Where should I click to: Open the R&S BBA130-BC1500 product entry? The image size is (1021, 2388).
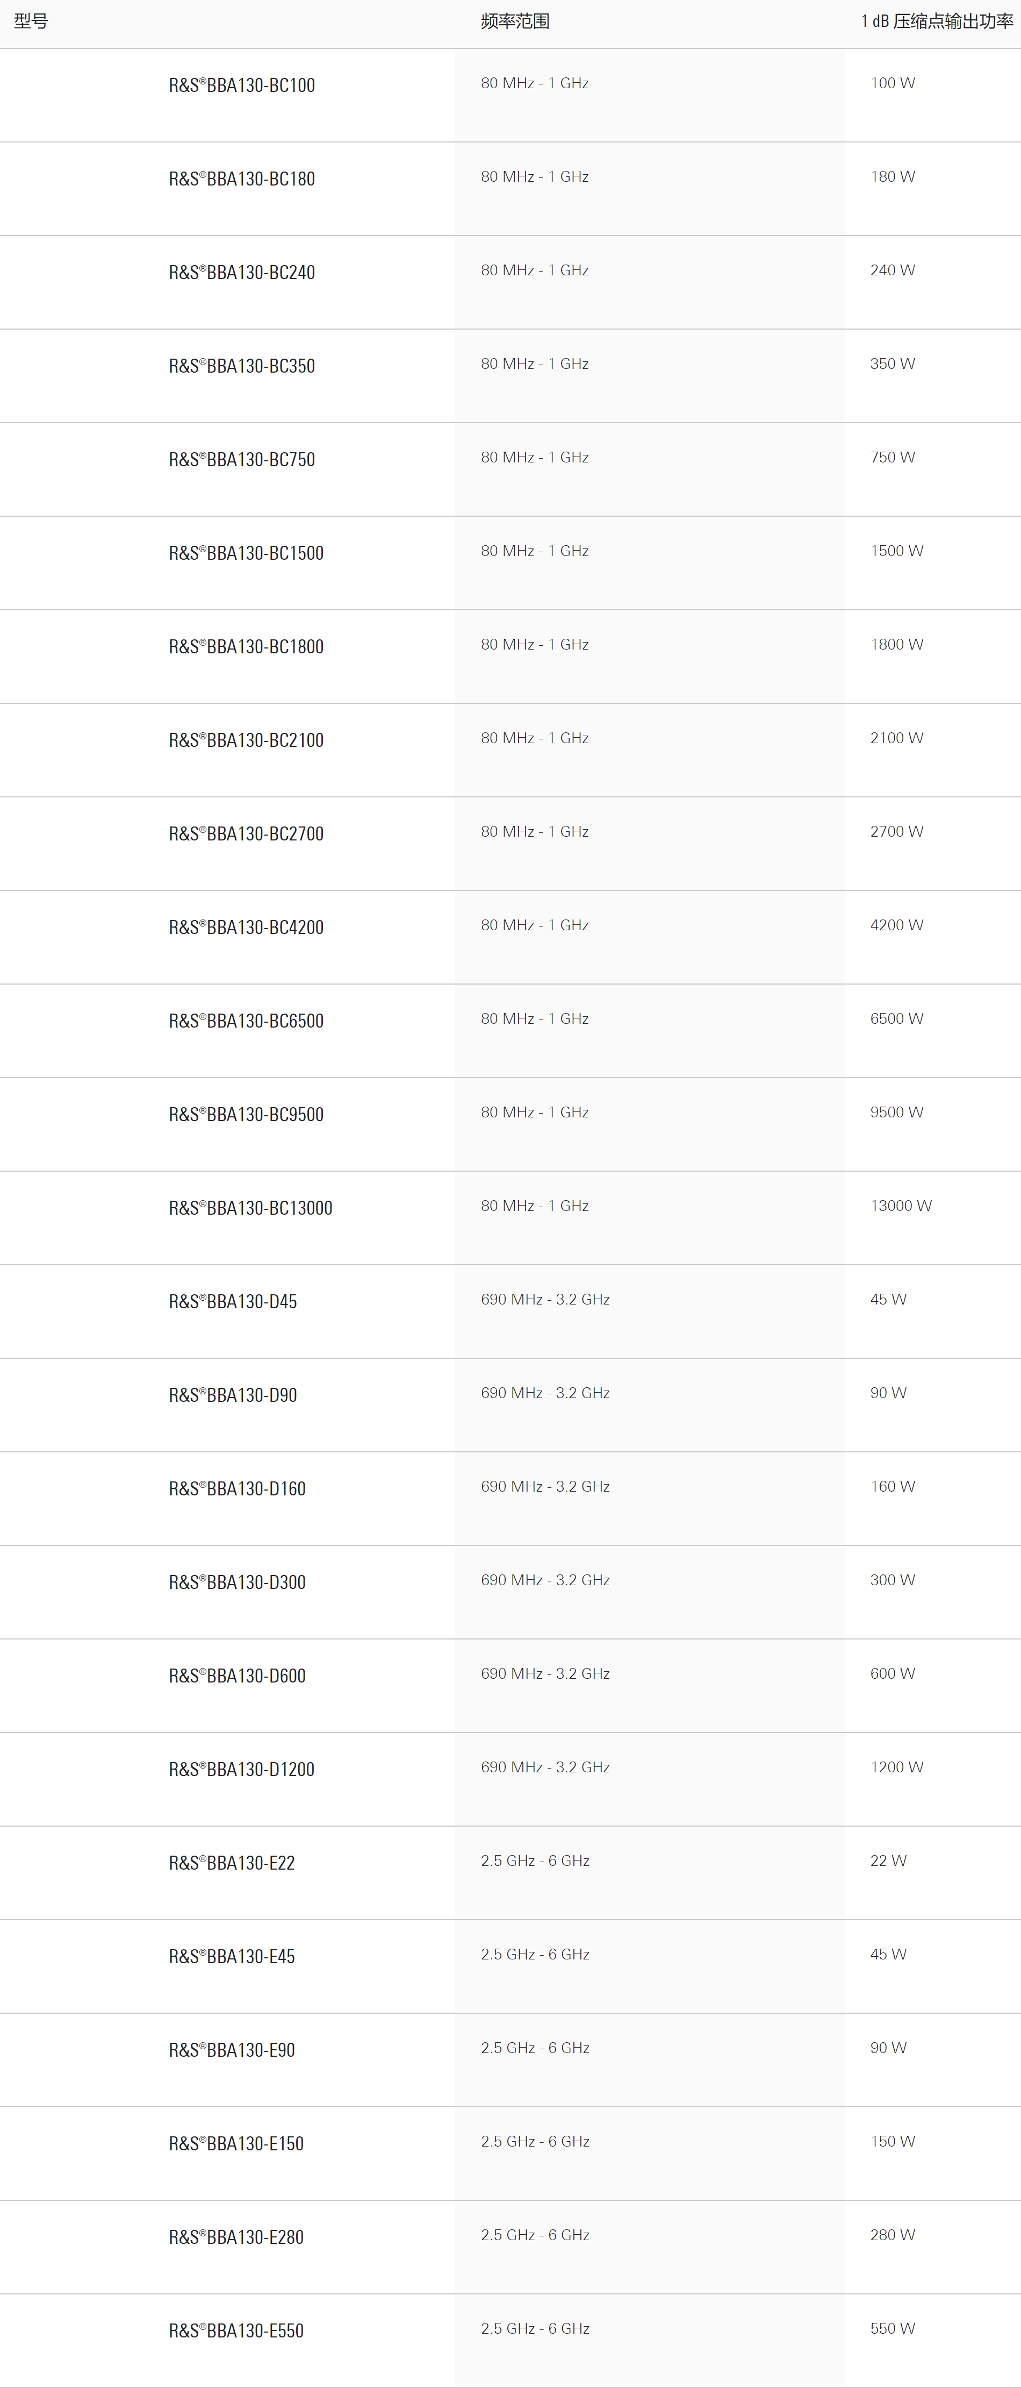coord(246,553)
